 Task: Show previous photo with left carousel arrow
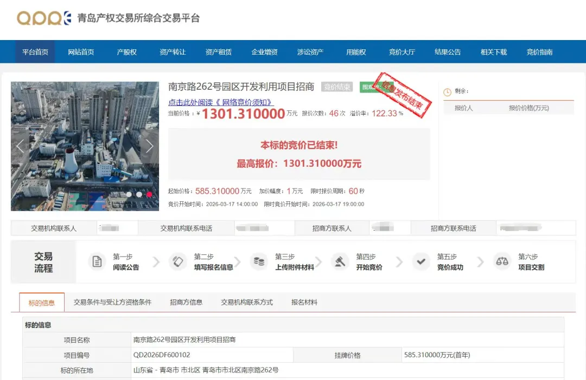[x=20, y=146]
